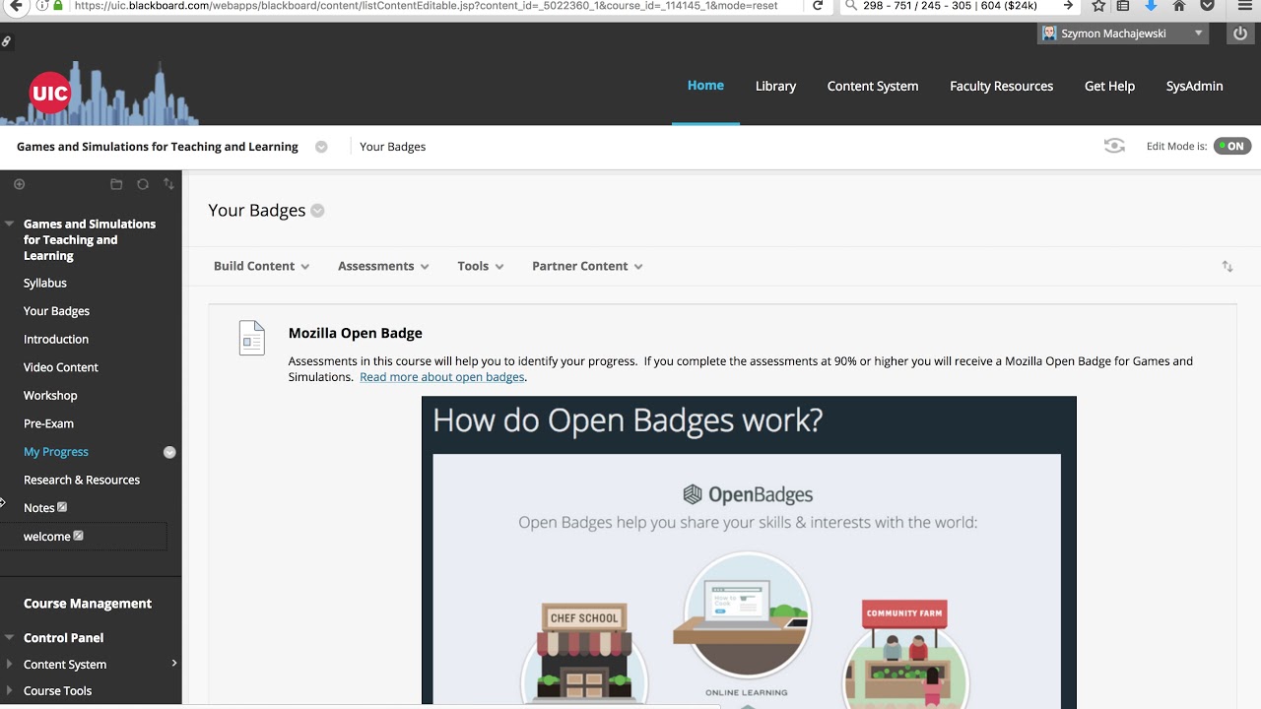The width and height of the screenshot is (1261, 709).
Task: Open the SysAdmin tab
Action: [1194, 86]
